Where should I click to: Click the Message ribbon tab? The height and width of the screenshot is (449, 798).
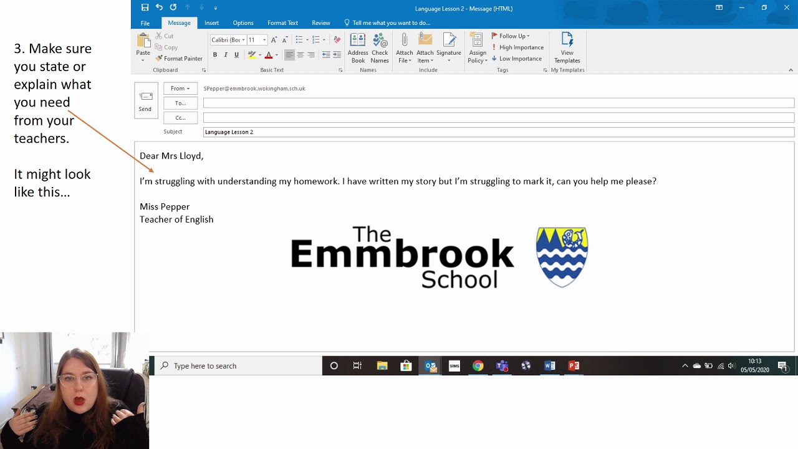coord(179,23)
